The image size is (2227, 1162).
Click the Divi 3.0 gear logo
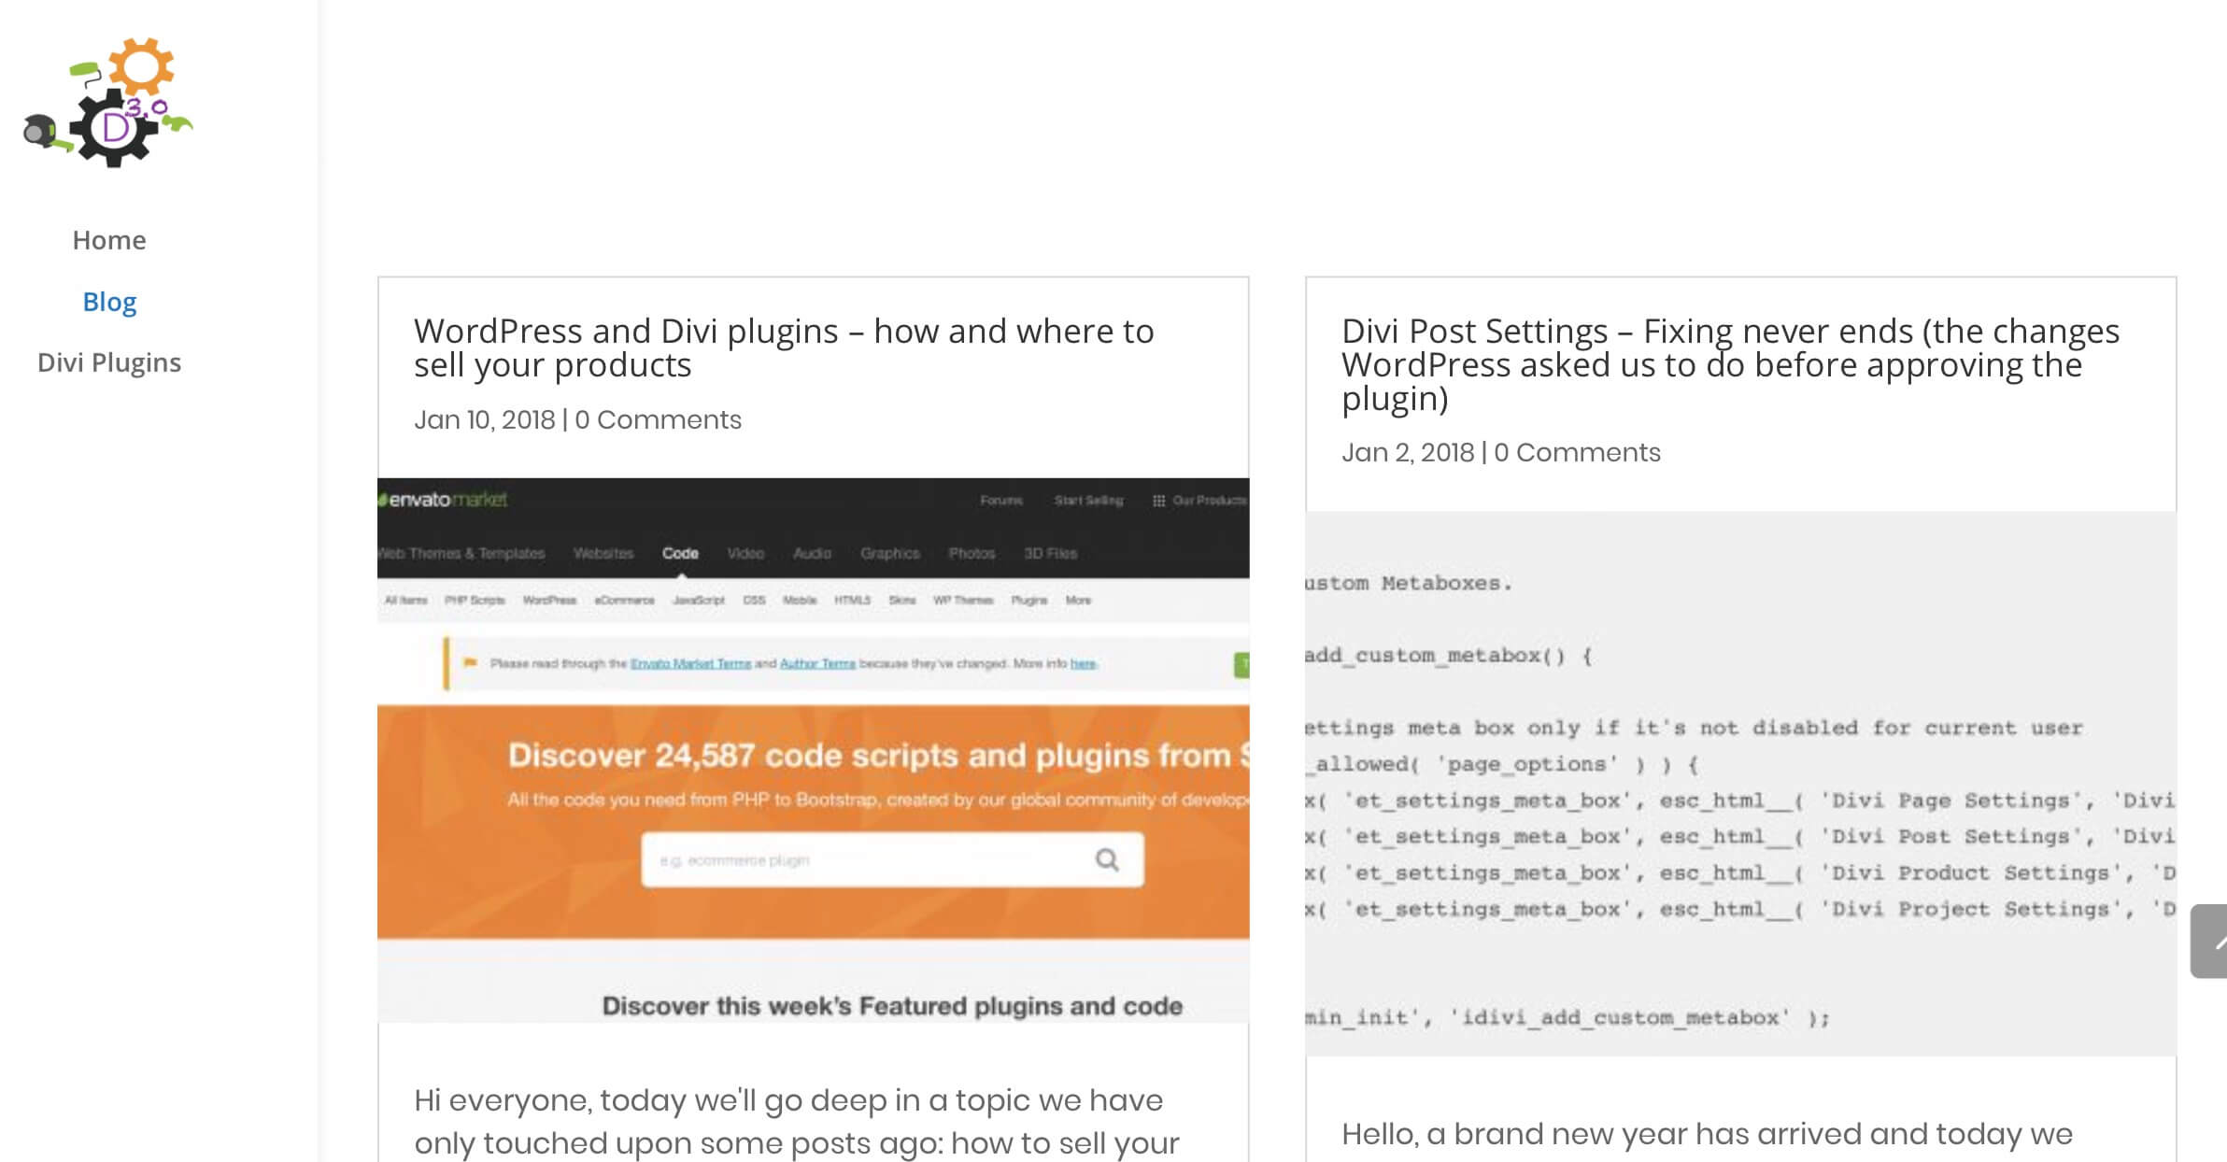click(x=108, y=103)
